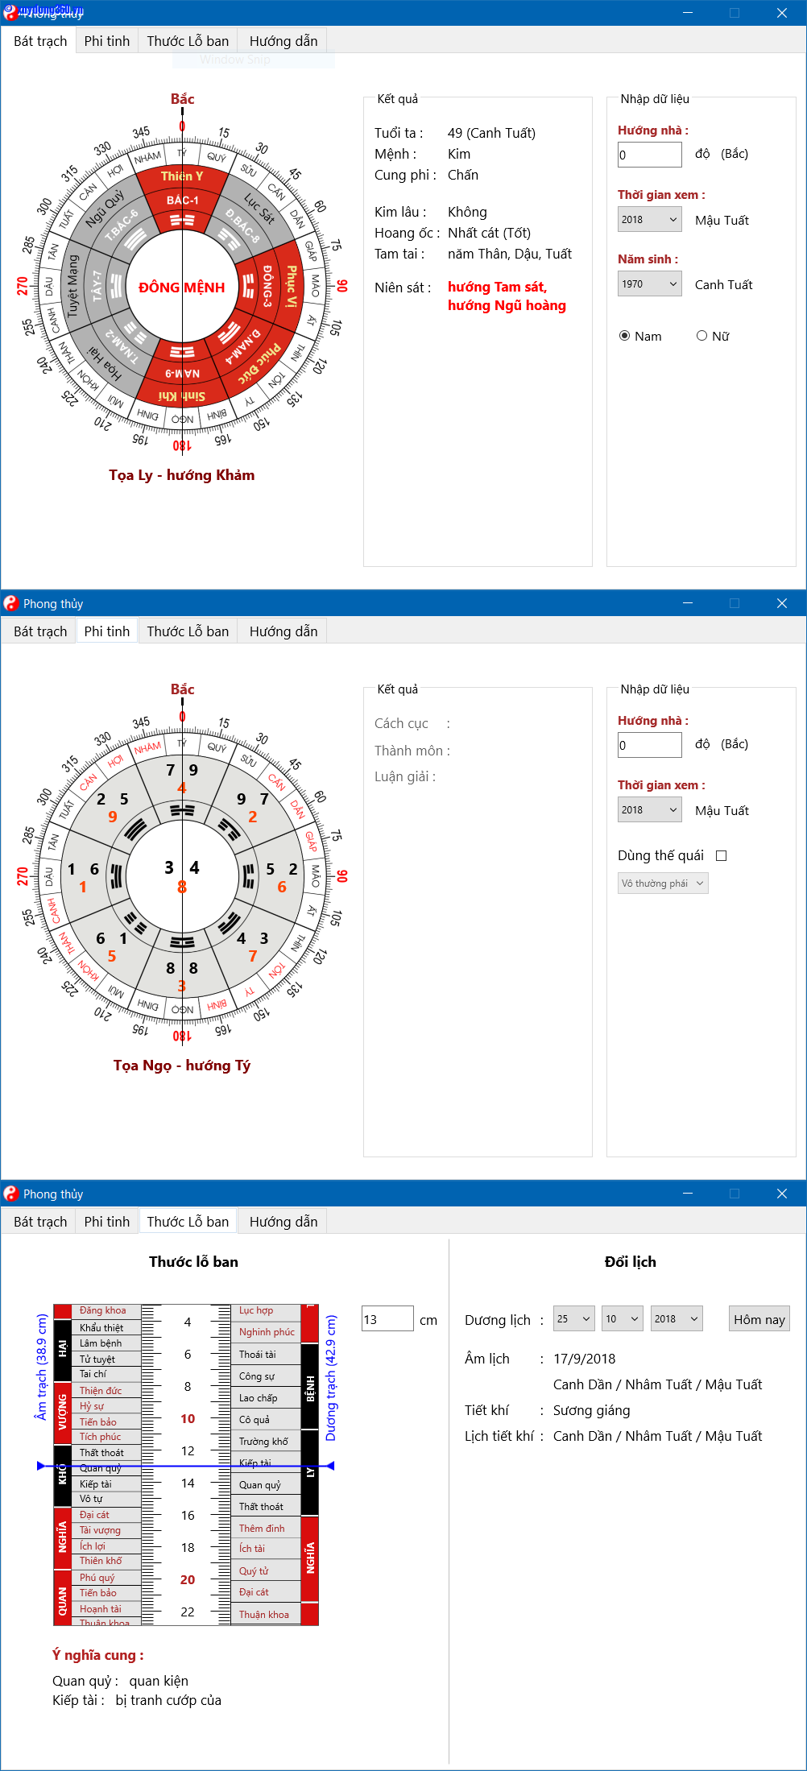Viewport: 807px width, 1771px height.
Task: Expand the Vô thường phái dropdown
Action: [663, 883]
